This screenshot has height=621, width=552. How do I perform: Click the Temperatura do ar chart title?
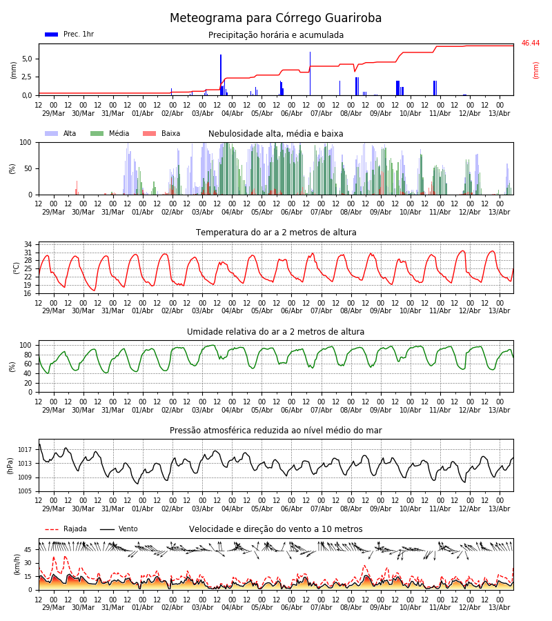(x=275, y=233)
